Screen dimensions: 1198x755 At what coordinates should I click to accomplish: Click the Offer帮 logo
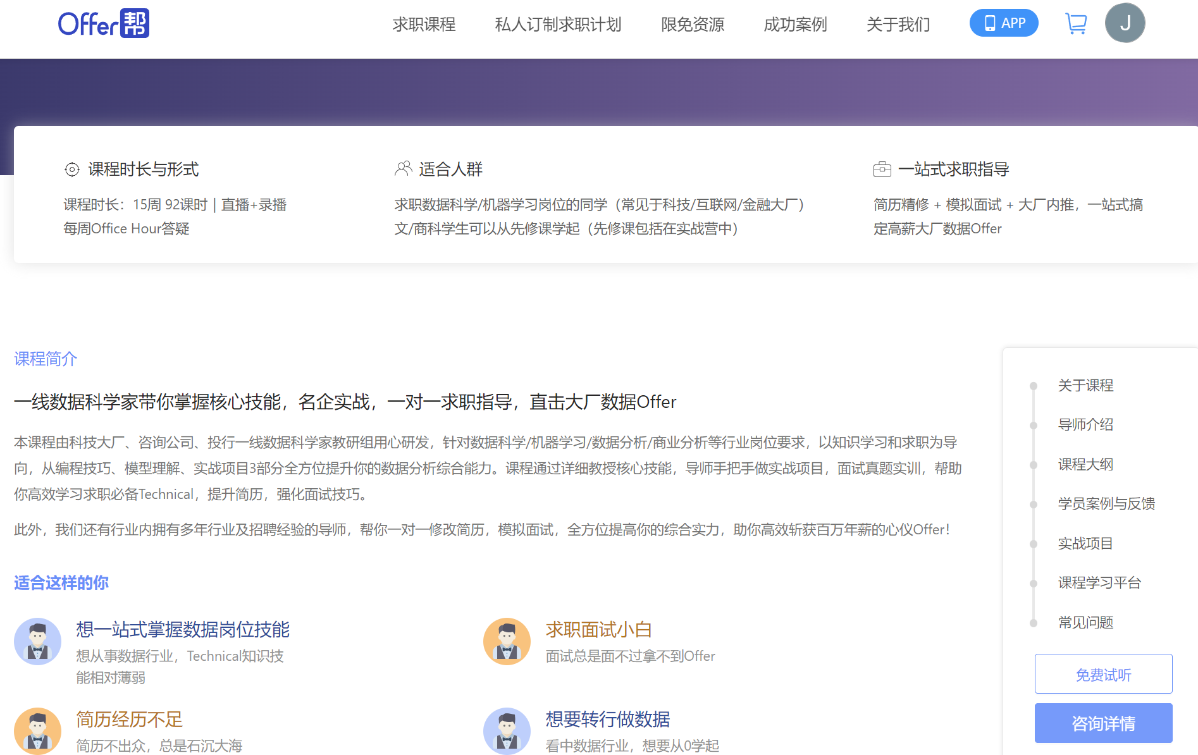pyautogui.click(x=104, y=23)
